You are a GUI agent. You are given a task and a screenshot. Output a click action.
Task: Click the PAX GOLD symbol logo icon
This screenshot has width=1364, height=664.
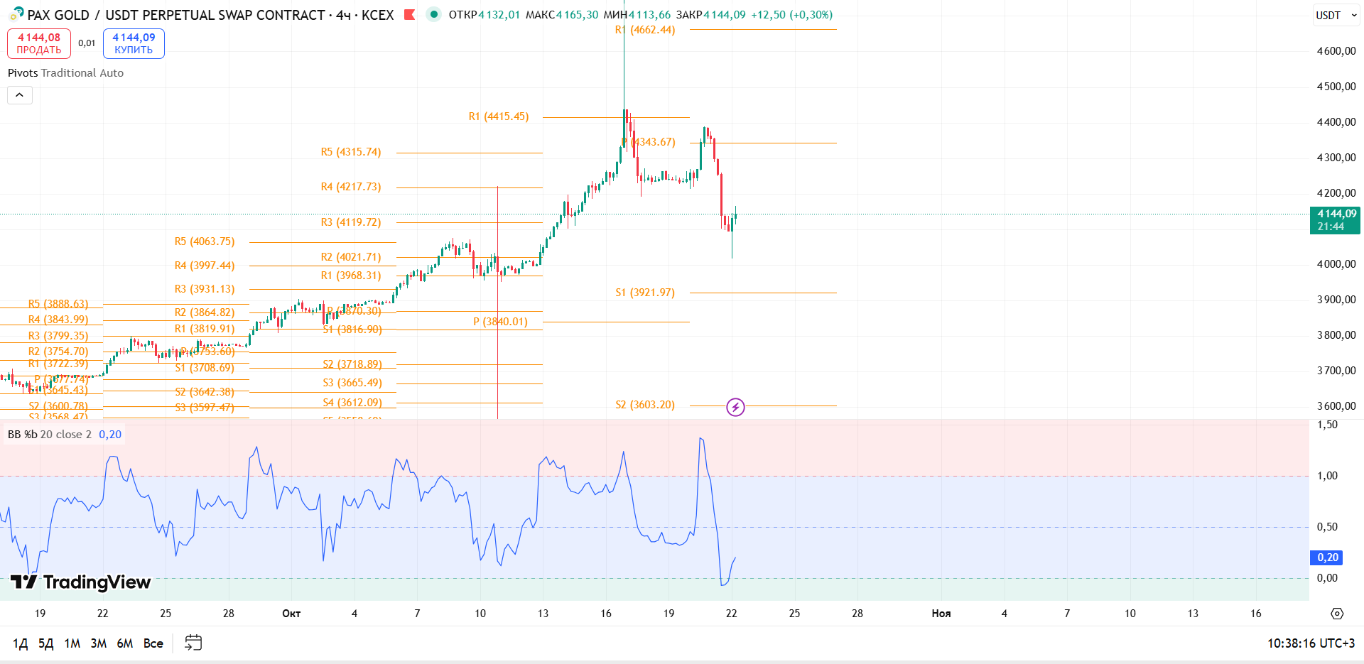pos(16,14)
